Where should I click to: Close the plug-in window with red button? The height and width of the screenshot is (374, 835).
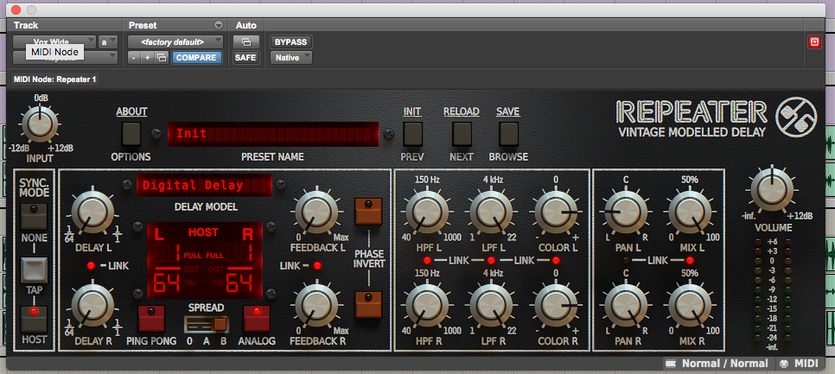16,10
